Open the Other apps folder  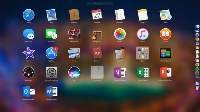[142, 53]
